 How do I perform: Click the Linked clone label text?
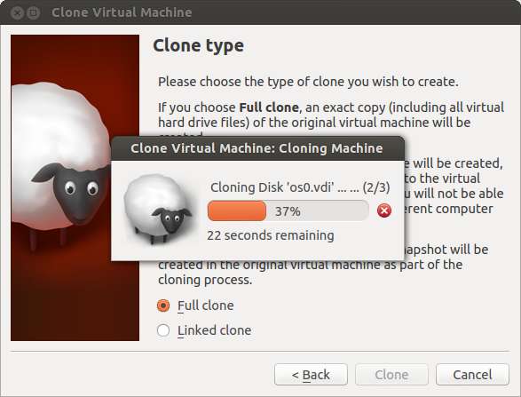[214, 330]
